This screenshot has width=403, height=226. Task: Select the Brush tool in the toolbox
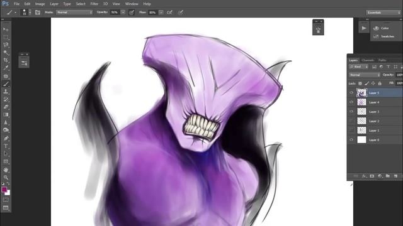point(6,83)
